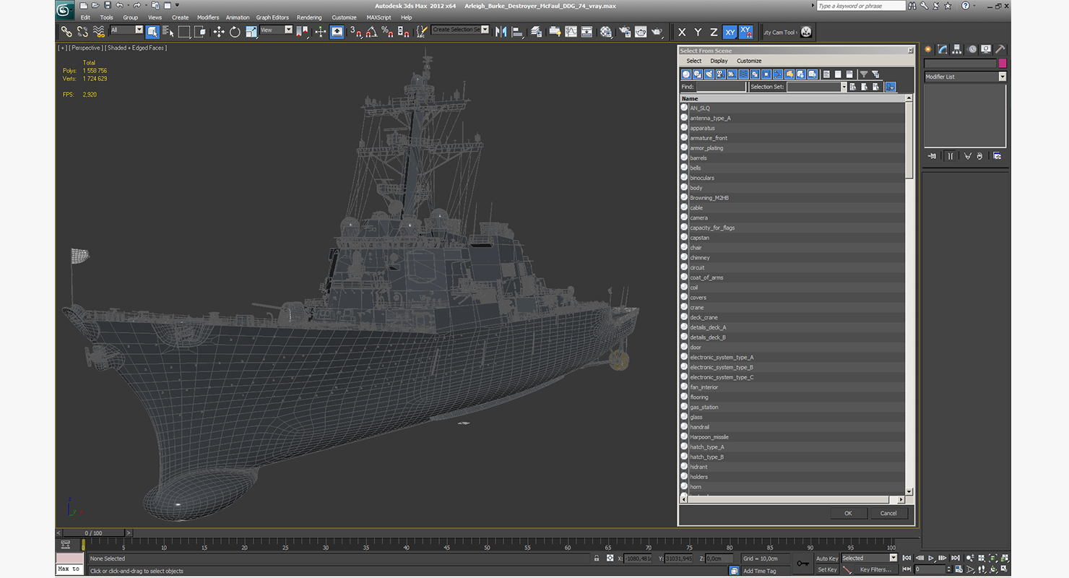Click the object color swatch
This screenshot has width=1069, height=578.
(x=1003, y=64)
